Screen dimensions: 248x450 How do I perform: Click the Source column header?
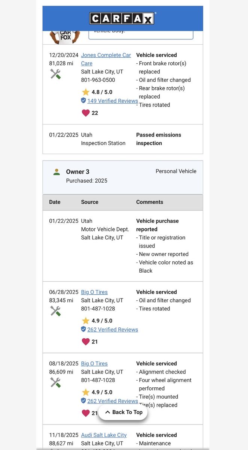click(90, 202)
